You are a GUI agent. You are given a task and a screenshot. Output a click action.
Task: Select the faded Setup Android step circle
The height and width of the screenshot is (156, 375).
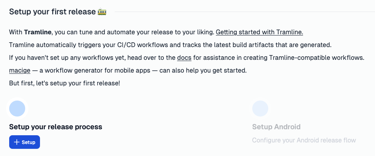point(260,109)
